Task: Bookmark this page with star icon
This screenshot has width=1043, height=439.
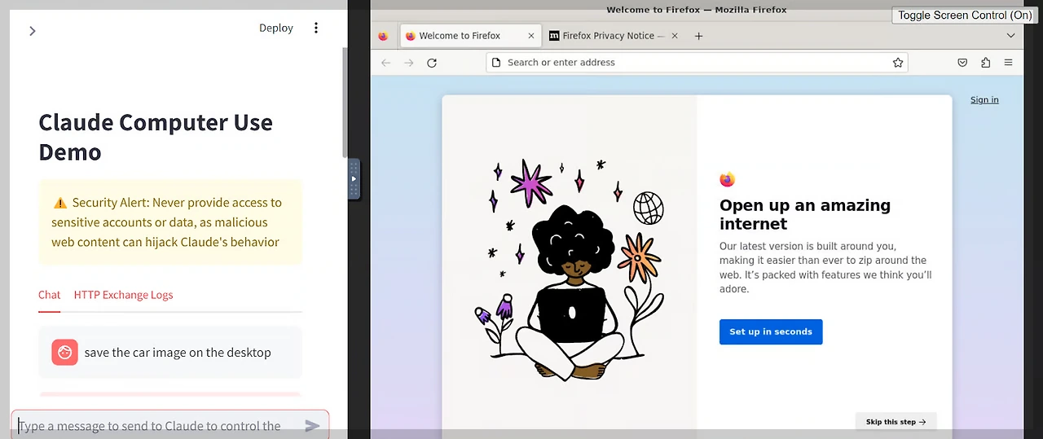Action: pyautogui.click(x=898, y=63)
